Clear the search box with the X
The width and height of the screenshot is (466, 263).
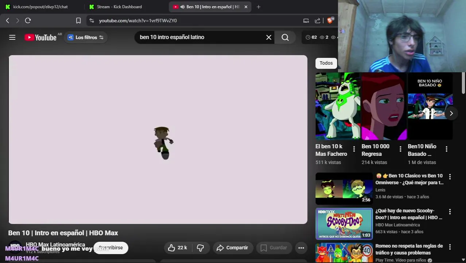[x=269, y=37]
